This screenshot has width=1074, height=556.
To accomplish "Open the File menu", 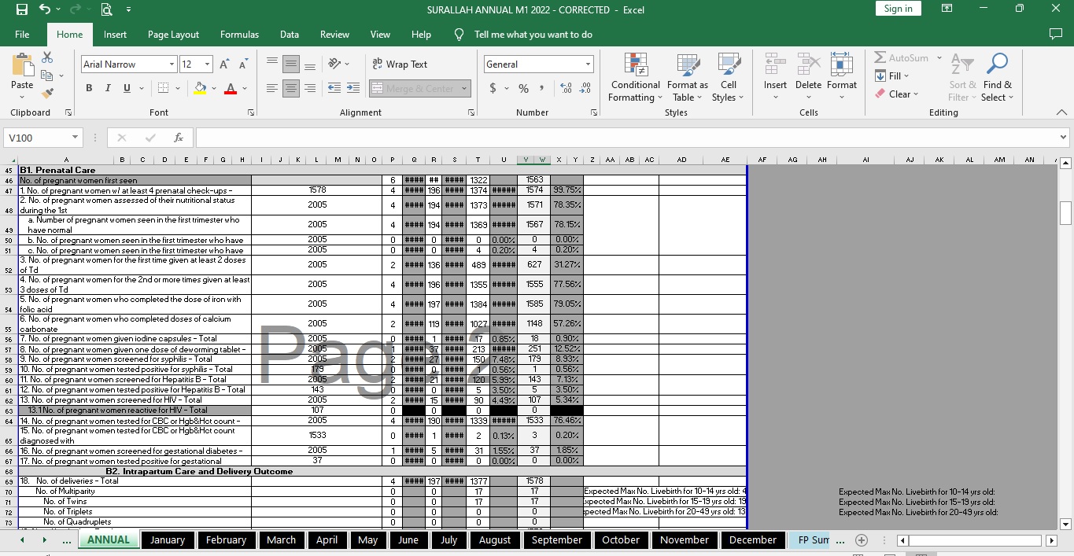I will coord(22,35).
